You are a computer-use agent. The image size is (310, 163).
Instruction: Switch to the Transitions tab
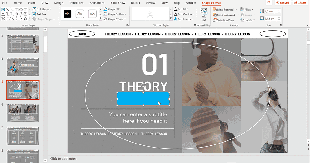click(76, 3)
